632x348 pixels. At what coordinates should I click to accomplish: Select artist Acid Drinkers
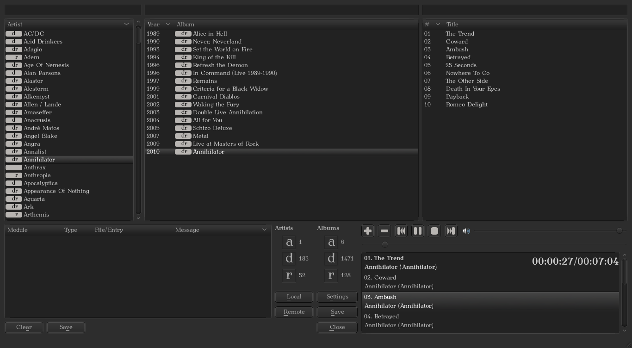[69, 41]
